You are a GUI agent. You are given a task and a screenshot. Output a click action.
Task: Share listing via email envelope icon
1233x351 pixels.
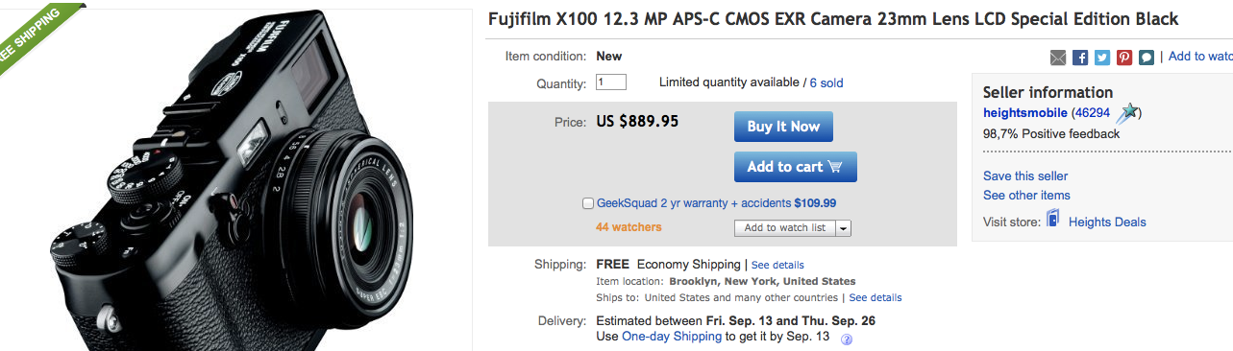(1058, 58)
